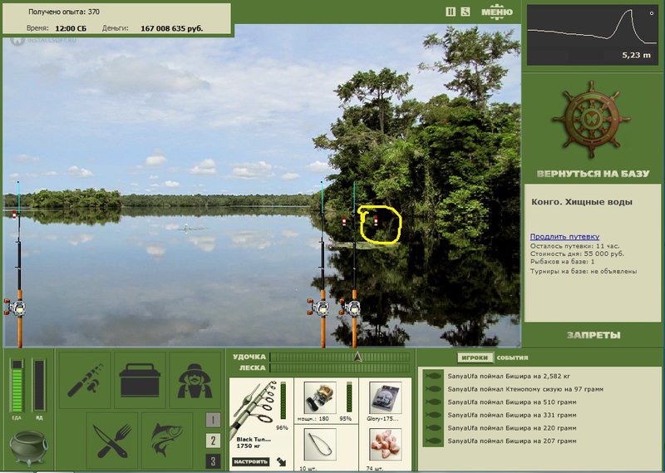
Task: Click the ship steering wheel icon
Action: [591, 120]
